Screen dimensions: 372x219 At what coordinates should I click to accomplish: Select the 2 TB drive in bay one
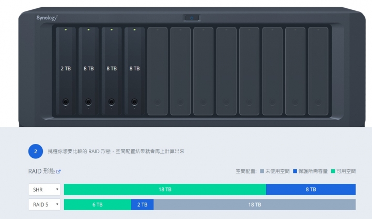pyautogui.click(x=66, y=71)
